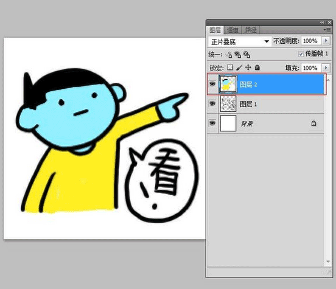Image resolution: width=336 pixels, height=289 pixels.
Task: Click the layers list scroll-down arrow
Action: pyautogui.click(x=328, y=262)
